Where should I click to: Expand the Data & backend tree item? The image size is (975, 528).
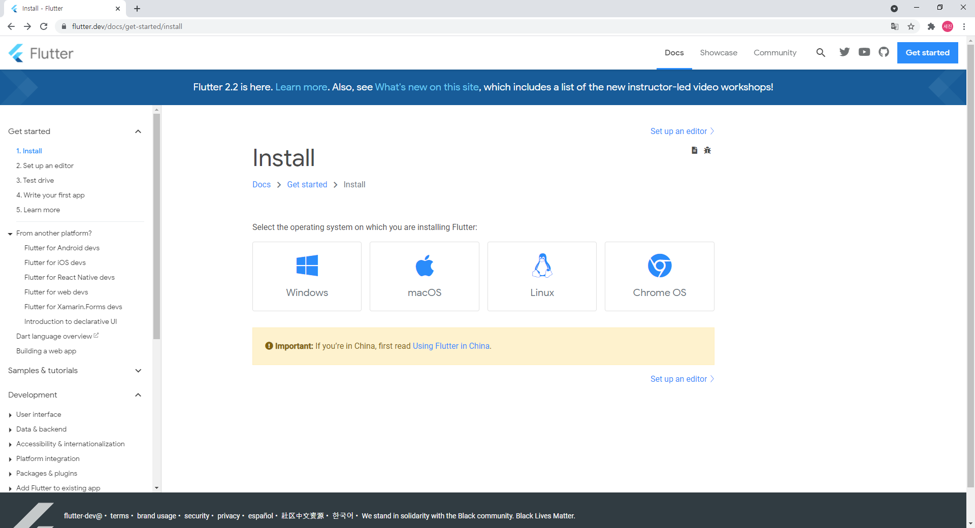[10, 430]
